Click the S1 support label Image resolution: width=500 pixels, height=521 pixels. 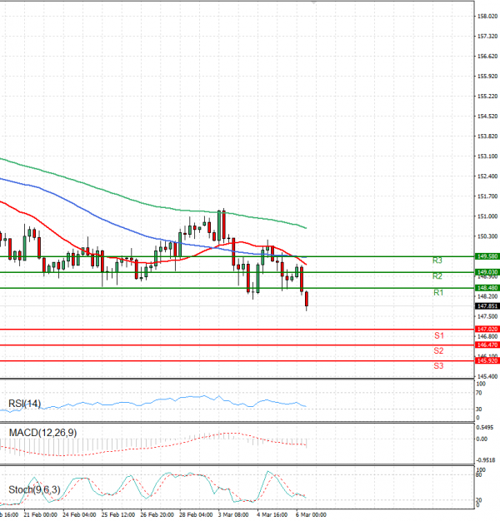point(439,335)
